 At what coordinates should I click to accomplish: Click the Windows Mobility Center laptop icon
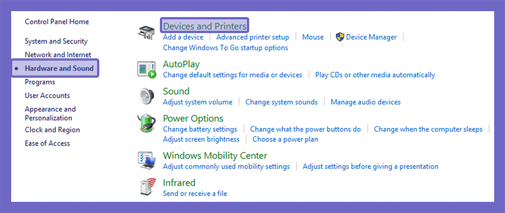click(147, 161)
